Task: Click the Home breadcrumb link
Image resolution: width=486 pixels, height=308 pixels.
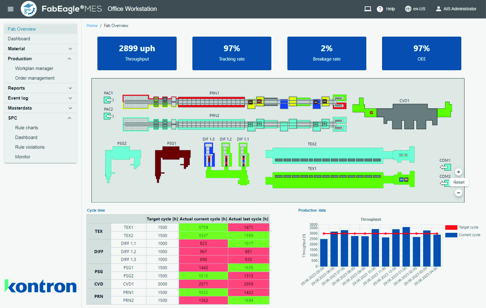Action: pos(92,26)
